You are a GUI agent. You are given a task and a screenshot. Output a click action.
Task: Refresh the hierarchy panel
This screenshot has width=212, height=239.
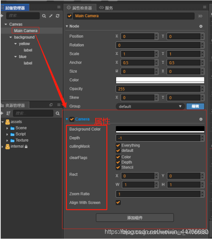57,16
